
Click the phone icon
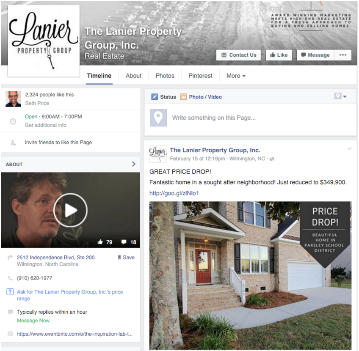point(10,278)
